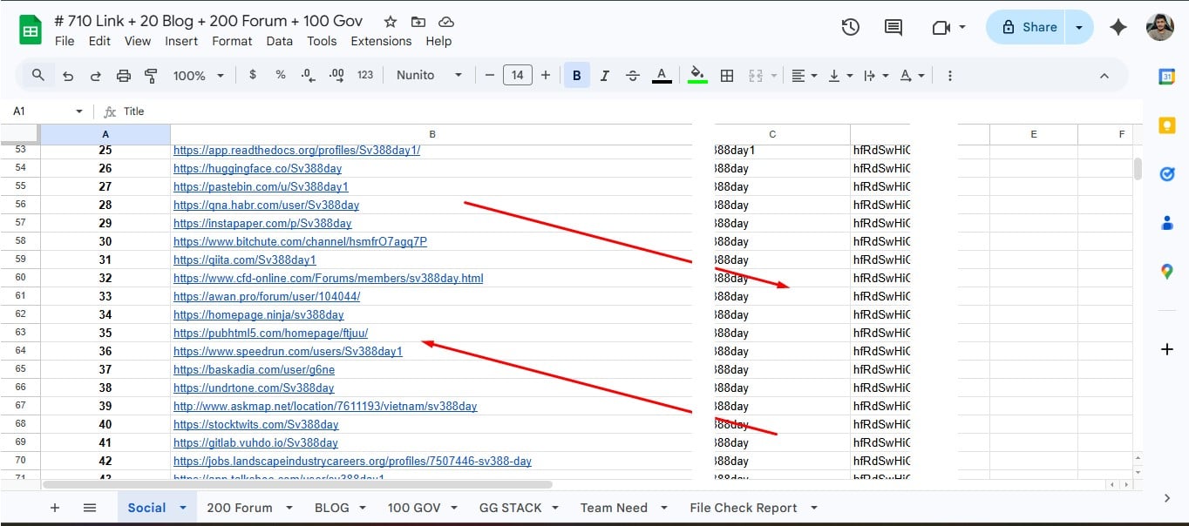The width and height of the screenshot is (1189, 526).
Task: Toggle italic formatting
Action: pyautogui.click(x=604, y=75)
